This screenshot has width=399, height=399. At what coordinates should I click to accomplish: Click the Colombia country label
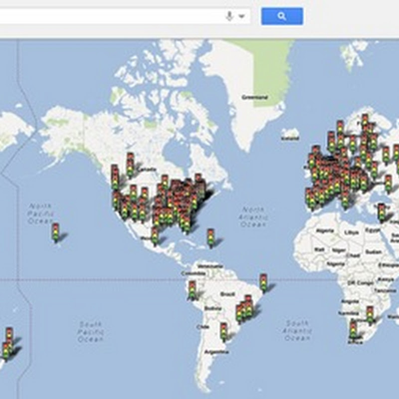pos(194,273)
